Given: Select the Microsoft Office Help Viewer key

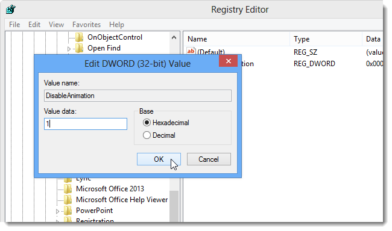Looking at the screenshot, I should (x=122, y=200).
